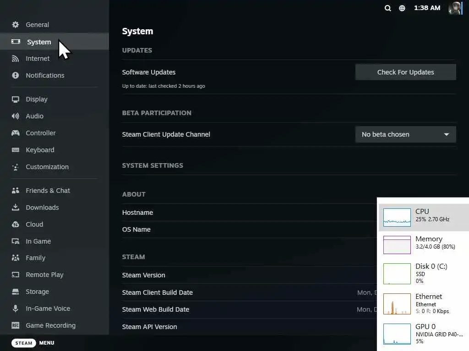View the GPU 0 NVIDIA GRID entry

[424, 334]
